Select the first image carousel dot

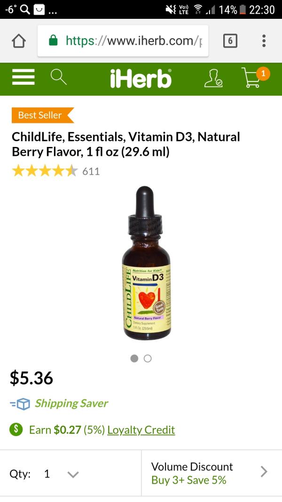tap(134, 358)
